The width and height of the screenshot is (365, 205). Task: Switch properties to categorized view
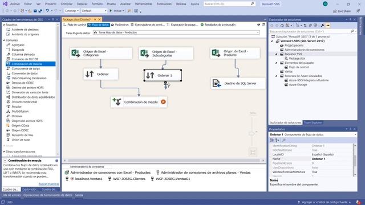(271, 140)
